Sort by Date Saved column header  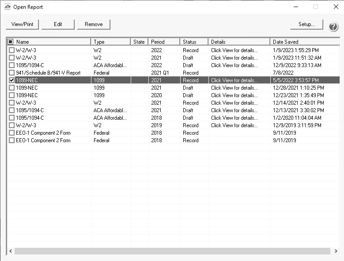[304, 42]
